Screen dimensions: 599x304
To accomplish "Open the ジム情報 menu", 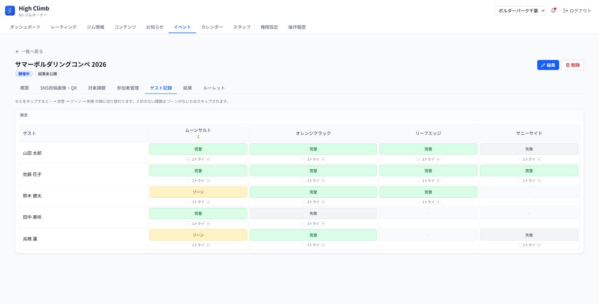I will tap(96, 27).
